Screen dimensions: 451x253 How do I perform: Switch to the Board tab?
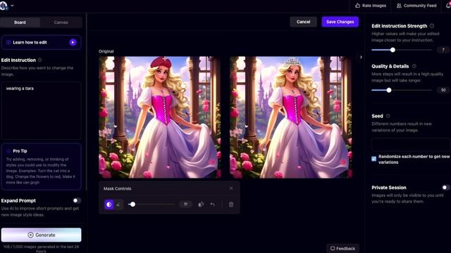point(20,22)
